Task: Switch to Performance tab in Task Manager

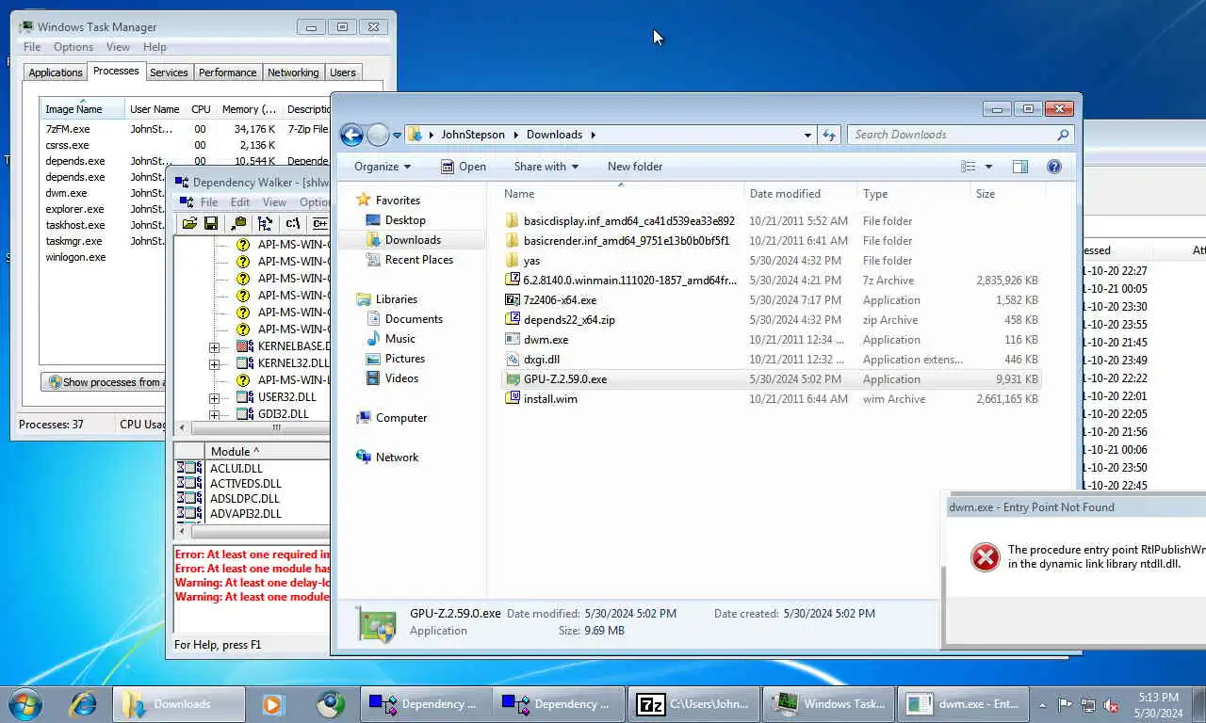Action: 227,72
